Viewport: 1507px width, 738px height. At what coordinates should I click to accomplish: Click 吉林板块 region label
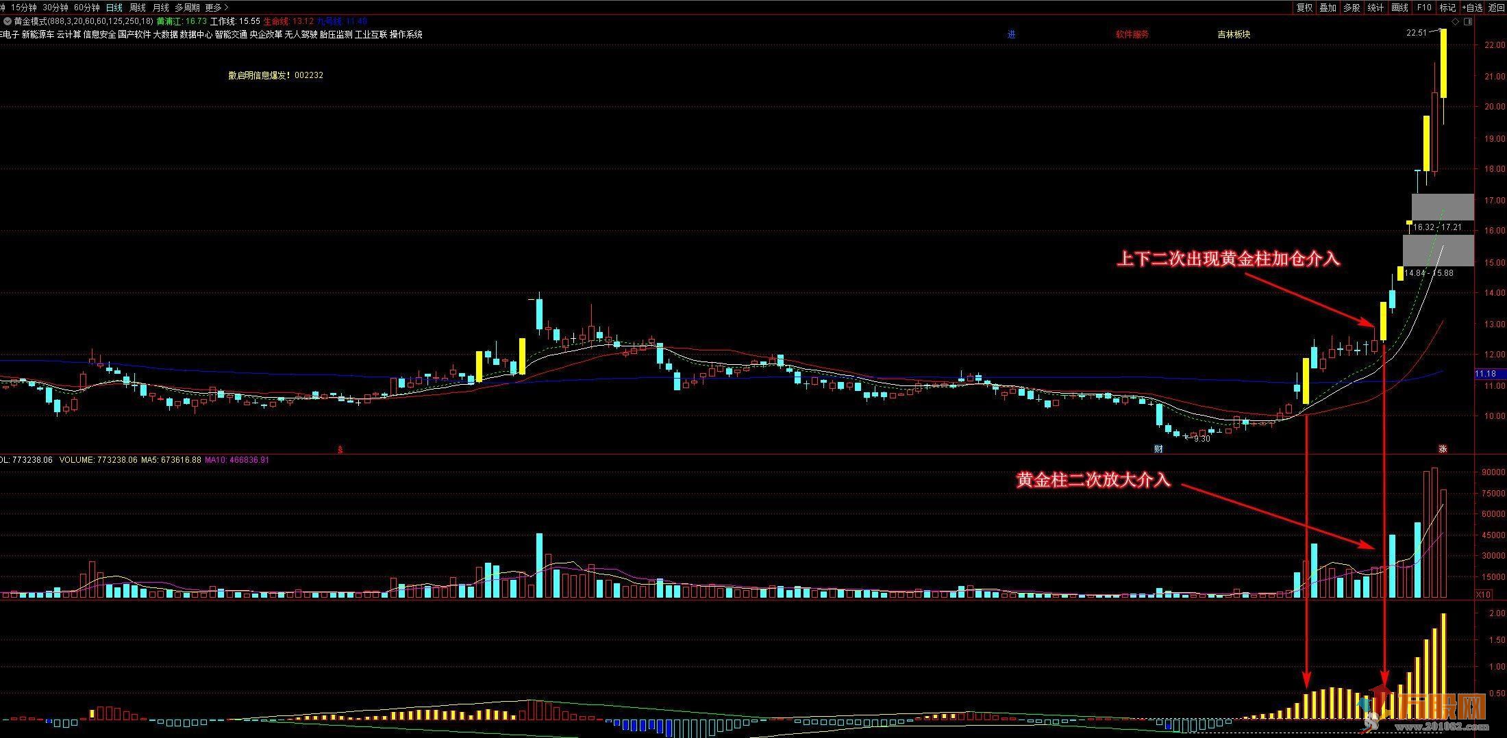1234,34
